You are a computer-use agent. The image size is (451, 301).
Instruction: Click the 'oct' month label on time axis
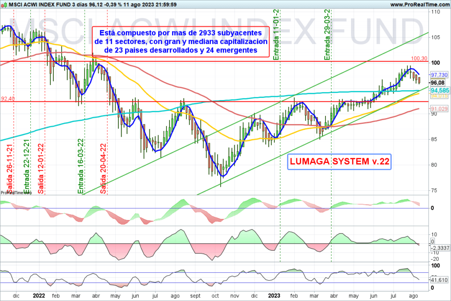coord(215,296)
